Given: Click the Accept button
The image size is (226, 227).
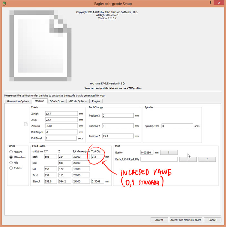Looking at the screenshot, I should click(x=159, y=220).
